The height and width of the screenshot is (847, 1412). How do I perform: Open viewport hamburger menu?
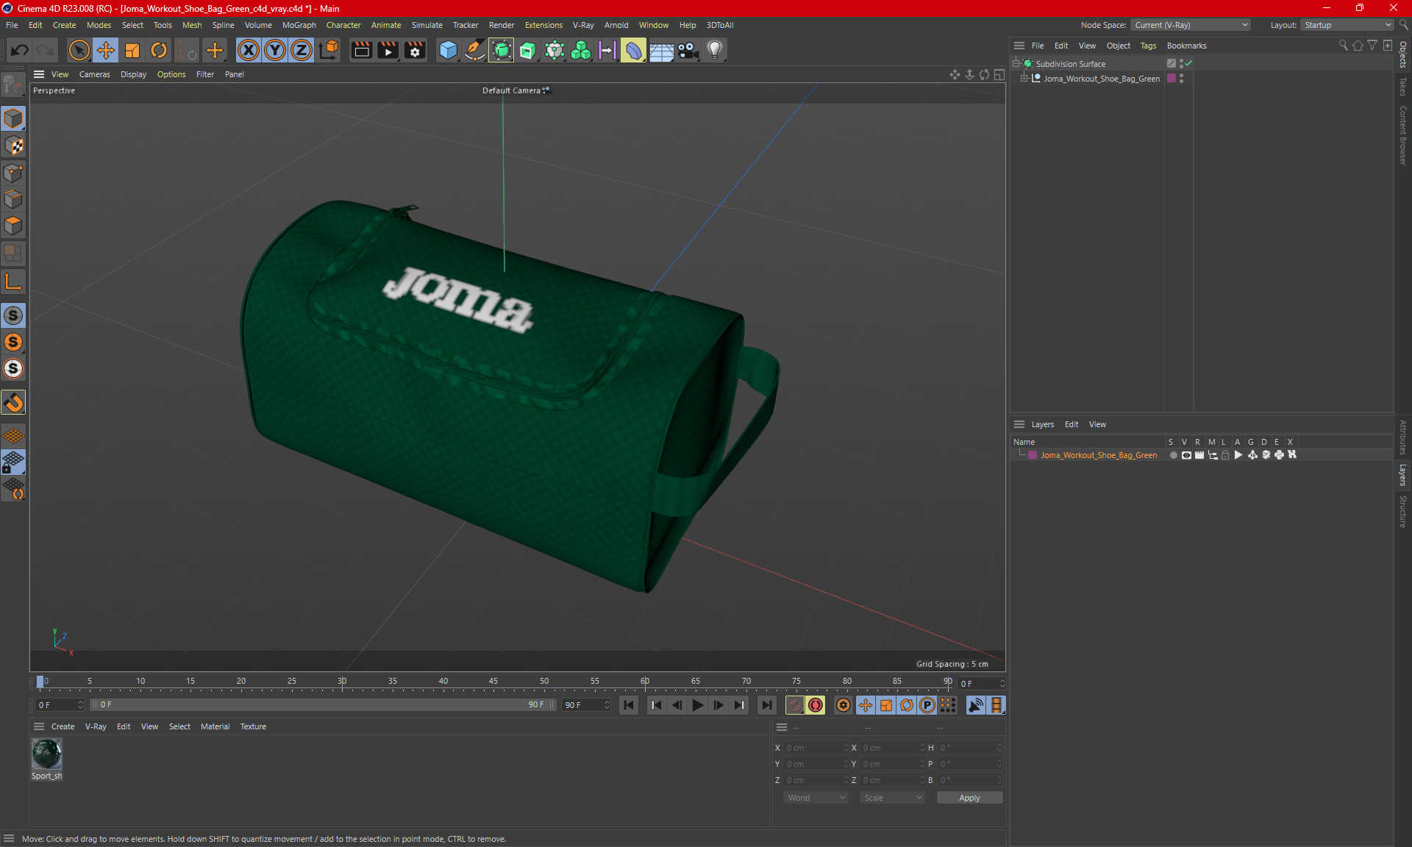click(x=39, y=74)
